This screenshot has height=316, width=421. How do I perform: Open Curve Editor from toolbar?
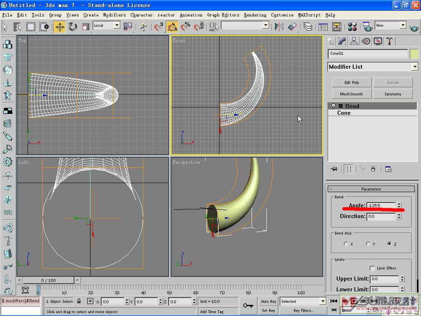323,27
